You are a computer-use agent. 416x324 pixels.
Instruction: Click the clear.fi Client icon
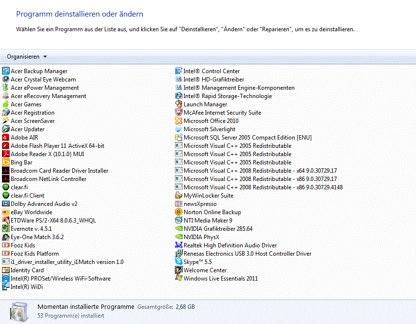[x=5, y=195]
